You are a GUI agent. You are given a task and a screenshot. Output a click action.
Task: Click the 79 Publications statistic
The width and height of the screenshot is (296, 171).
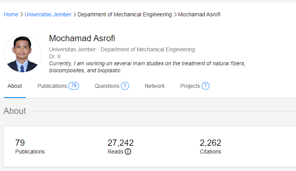pos(30,147)
